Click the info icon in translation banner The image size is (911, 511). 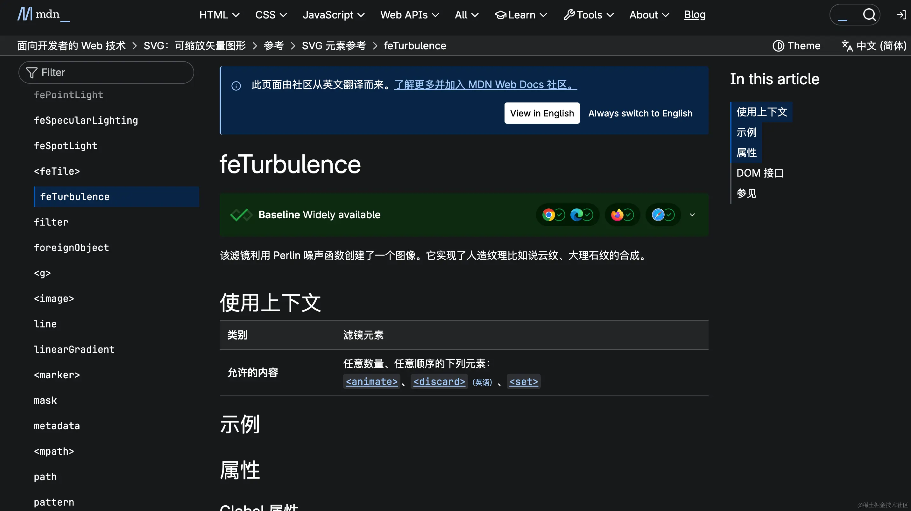click(x=236, y=86)
